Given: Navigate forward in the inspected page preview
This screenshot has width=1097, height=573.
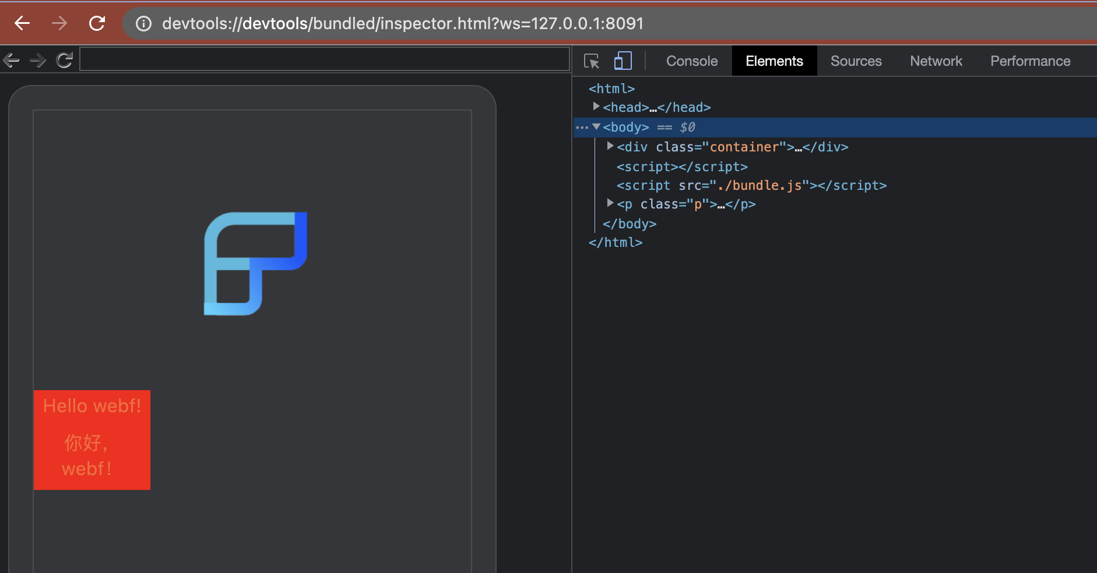Looking at the screenshot, I should (38, 60).
